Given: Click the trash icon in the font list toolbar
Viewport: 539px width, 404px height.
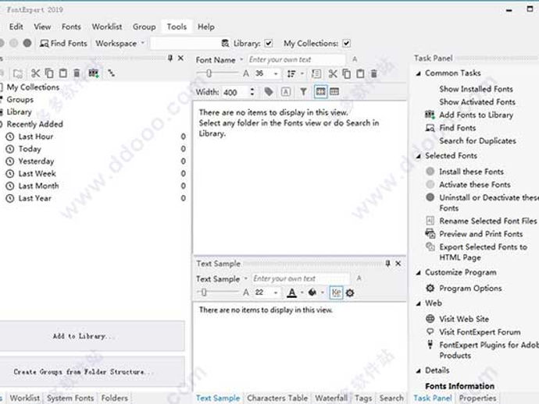Looking at the screenshot, I should point(374,73).
